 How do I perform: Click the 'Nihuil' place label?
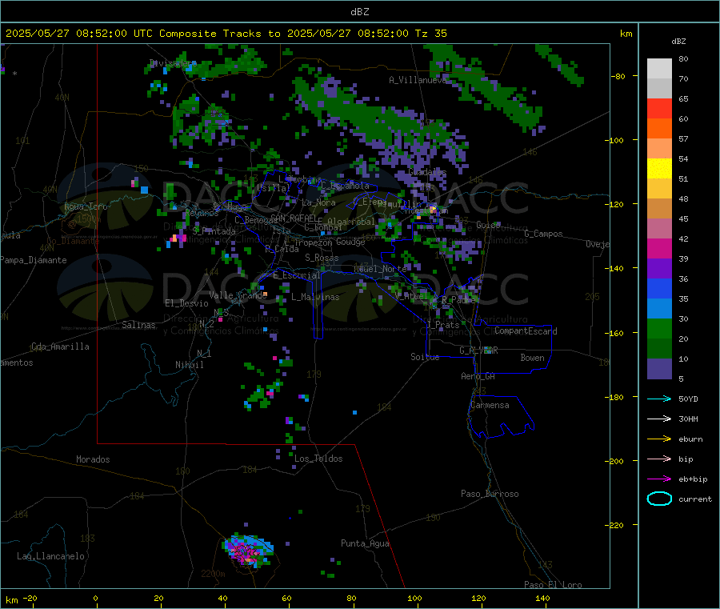(189, 365)
